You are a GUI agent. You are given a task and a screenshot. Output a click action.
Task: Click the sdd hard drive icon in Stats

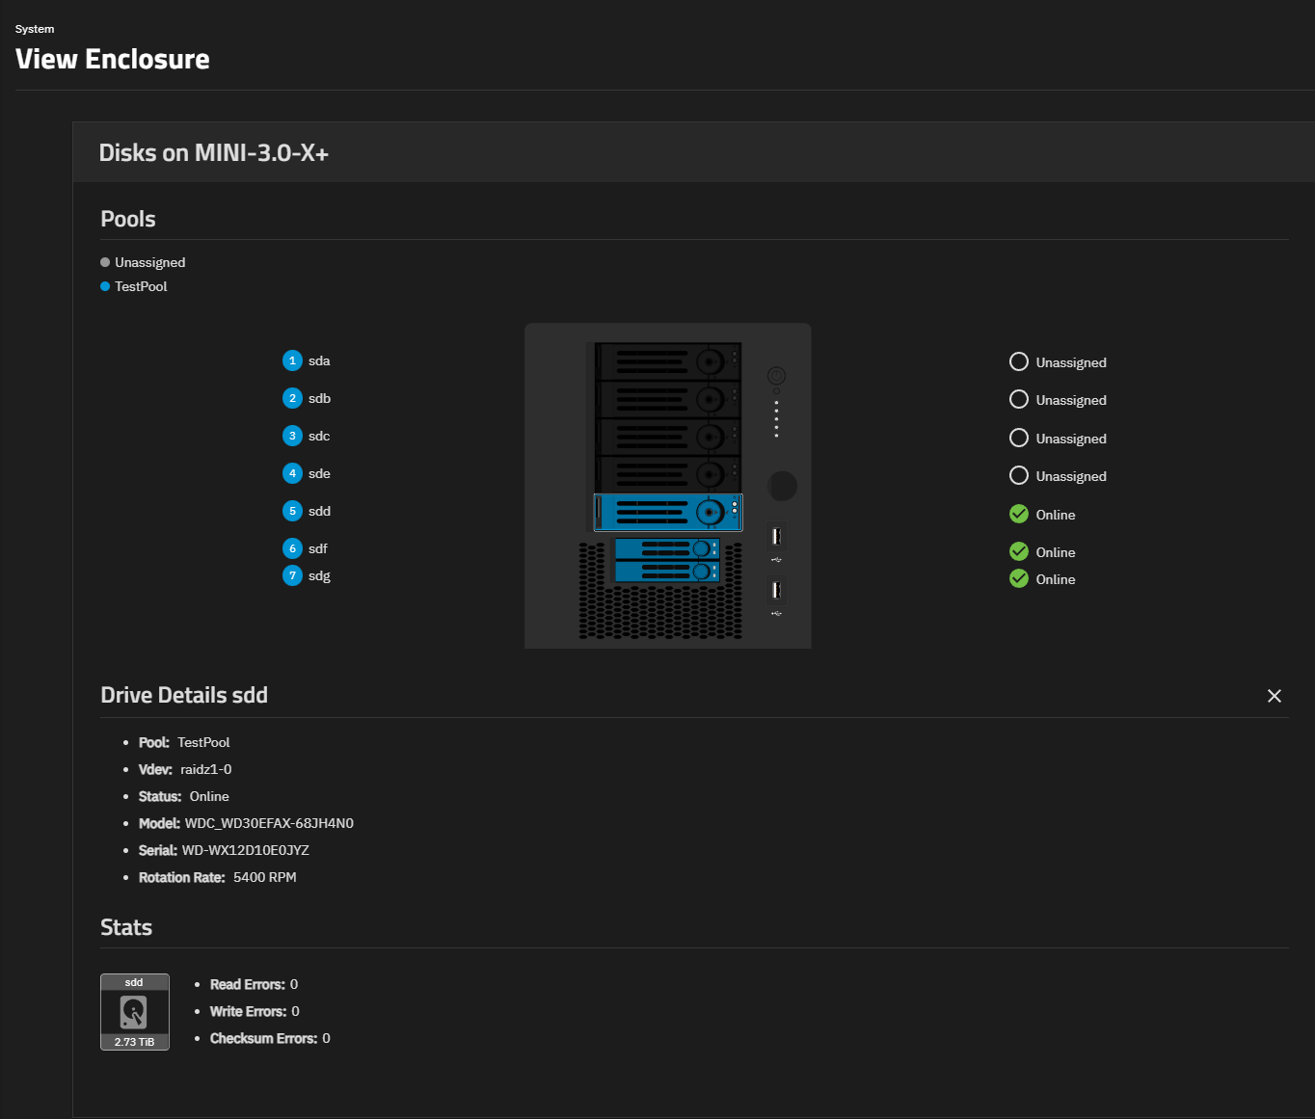pyautogui.click(x=134, y=1012)
